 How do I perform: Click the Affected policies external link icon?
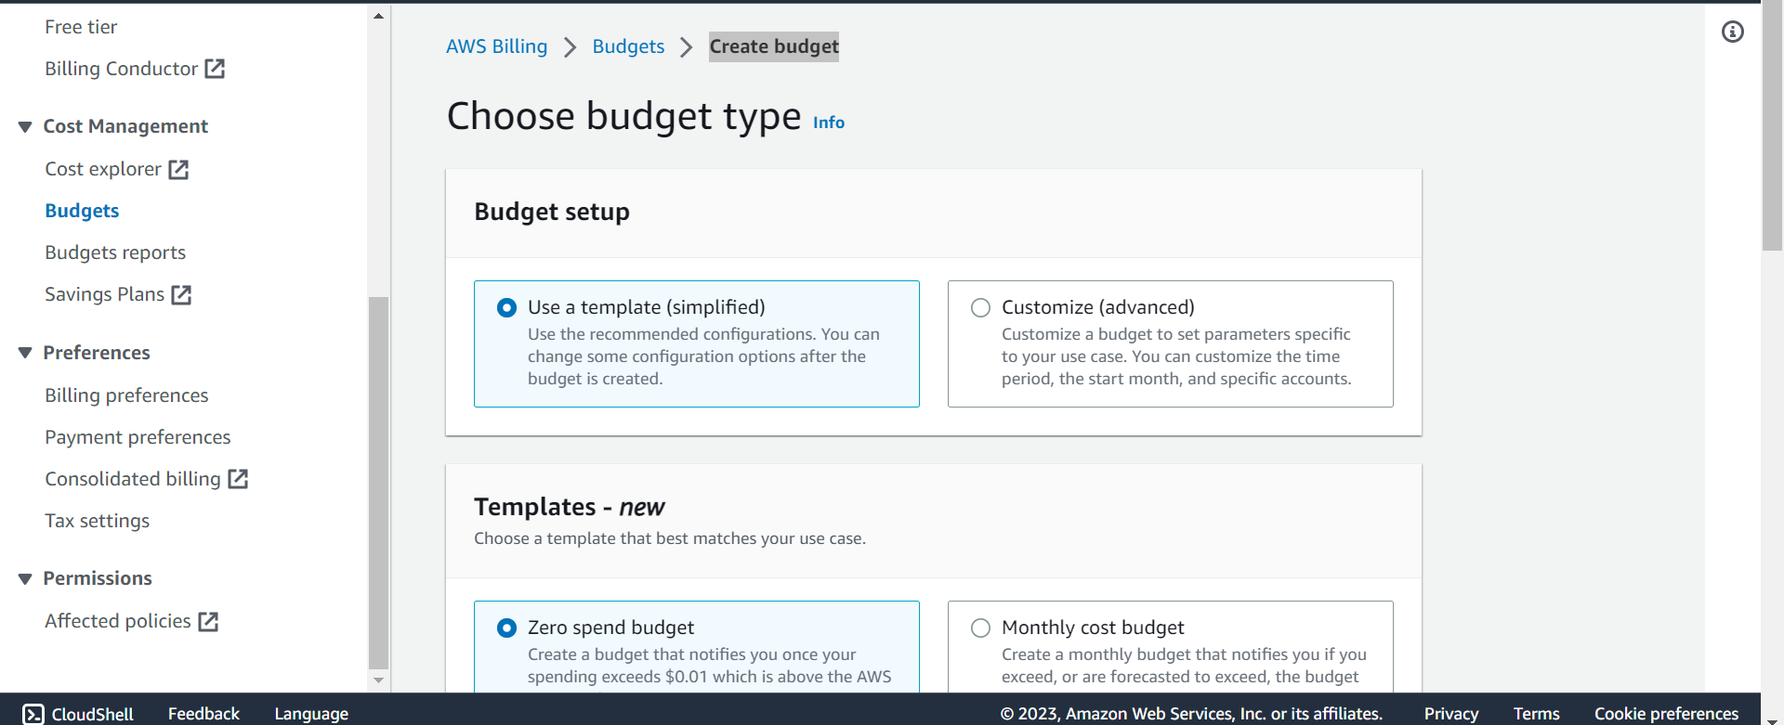208,622
